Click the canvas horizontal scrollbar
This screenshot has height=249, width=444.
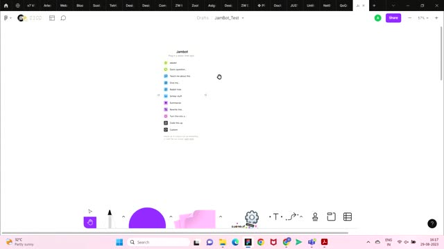click(x=175, y=233)
